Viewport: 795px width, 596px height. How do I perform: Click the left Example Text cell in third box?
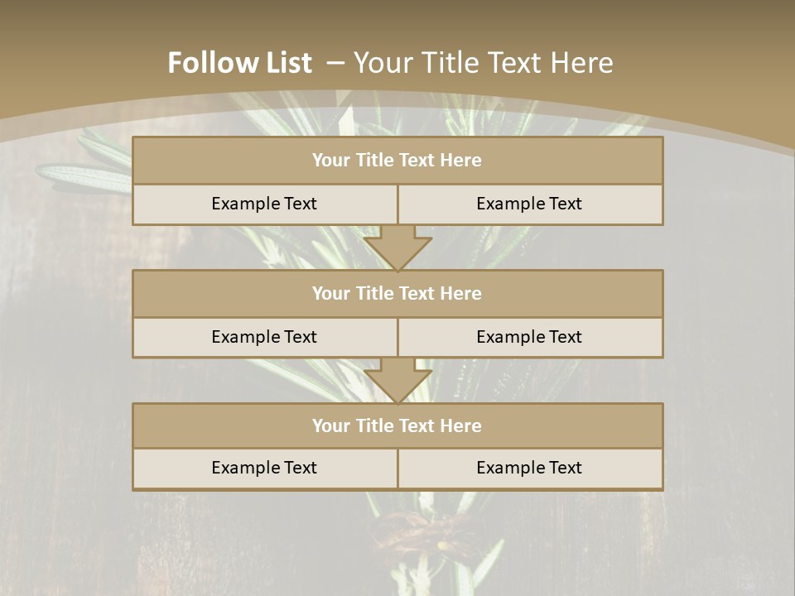pos(264,469)
